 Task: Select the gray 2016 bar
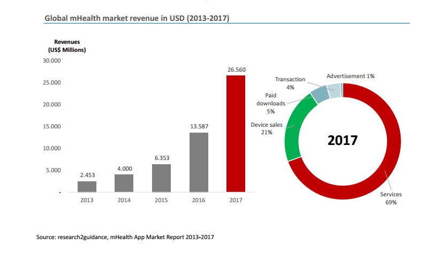click(199, 162)
